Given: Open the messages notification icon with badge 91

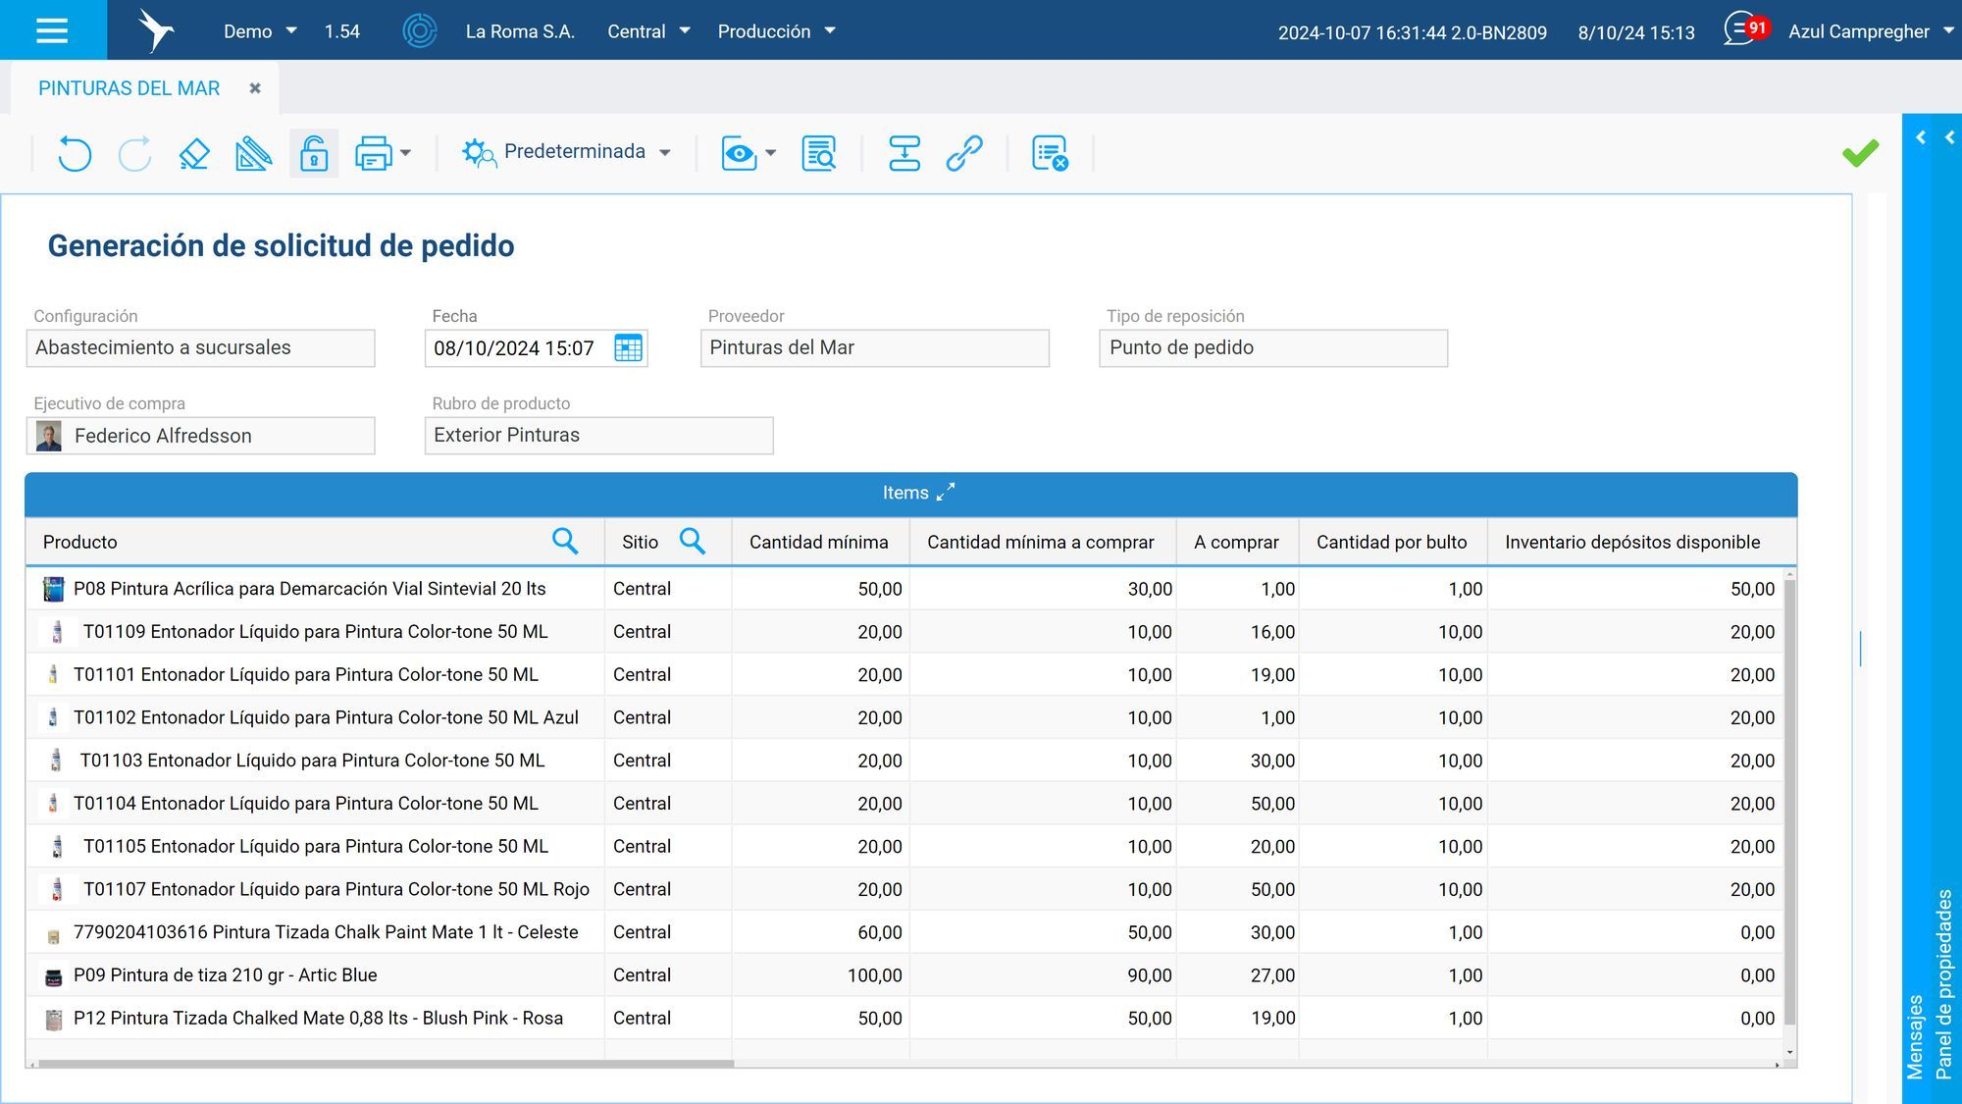Looking at the screenshot, I should pyautogui.click(x=1744, y=29).
